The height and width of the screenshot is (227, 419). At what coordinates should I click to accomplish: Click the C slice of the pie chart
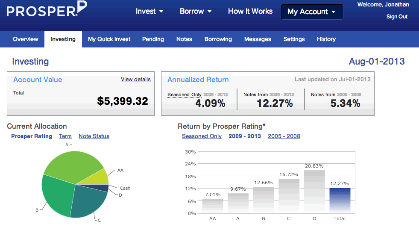pyautogui.click(x=87, y=202)
